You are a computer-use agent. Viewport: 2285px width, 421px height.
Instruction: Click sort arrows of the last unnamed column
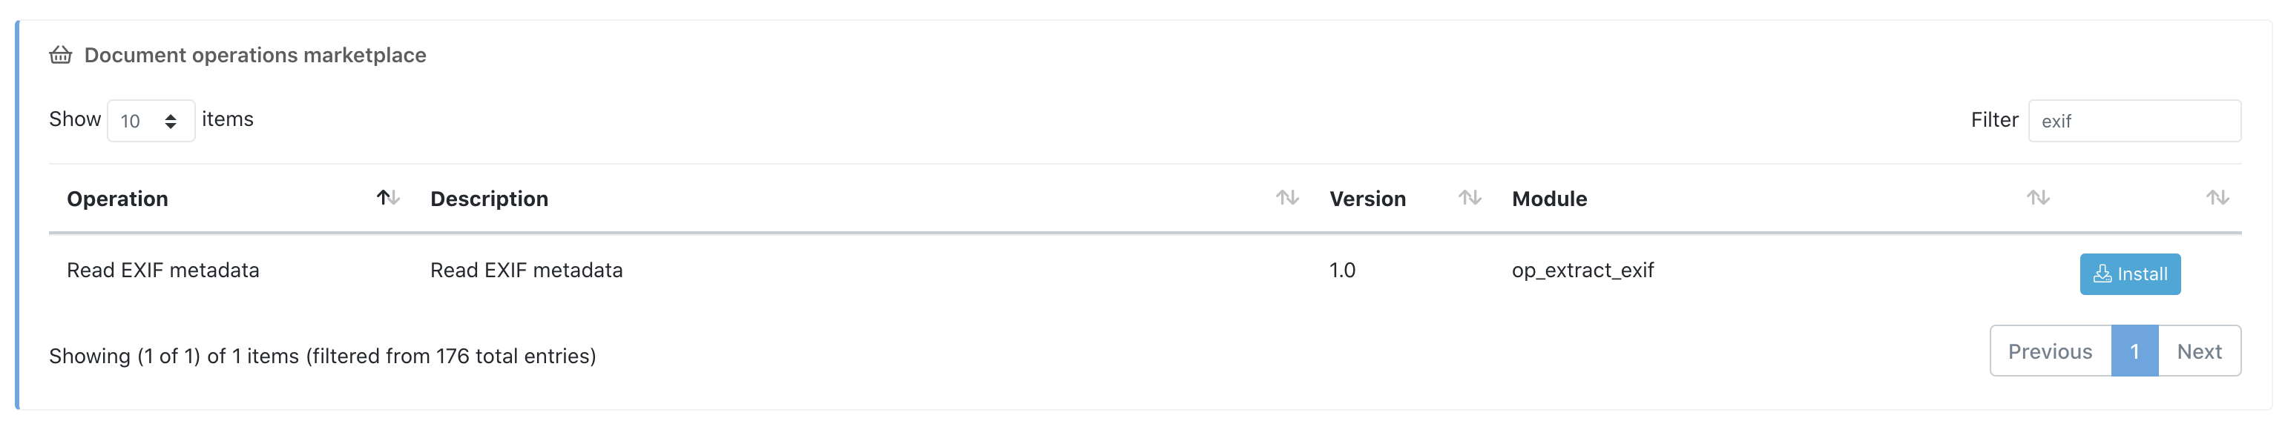pos(2217,198)
